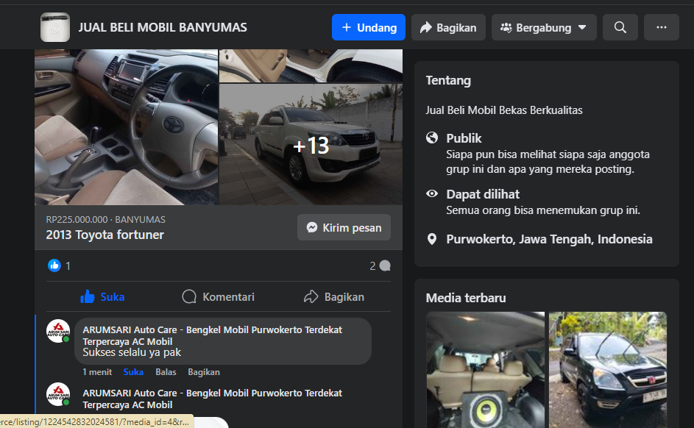Image resolution: width=694 pixels, height=428 pixels.
Task: Click 'Semua orang bisa menemukan grup ini.' text
Action: coord(543,210)
